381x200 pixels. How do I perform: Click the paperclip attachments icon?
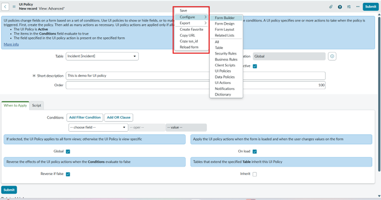click(x=331, y=6)
